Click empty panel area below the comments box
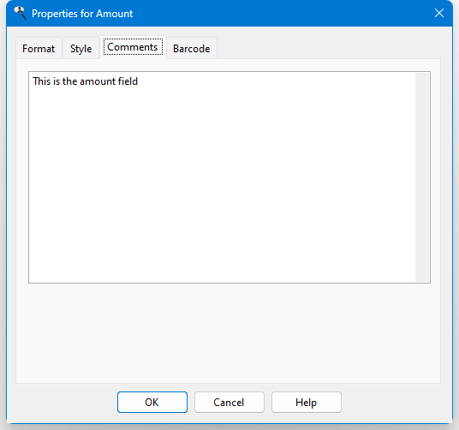 (x=229, y=333)
